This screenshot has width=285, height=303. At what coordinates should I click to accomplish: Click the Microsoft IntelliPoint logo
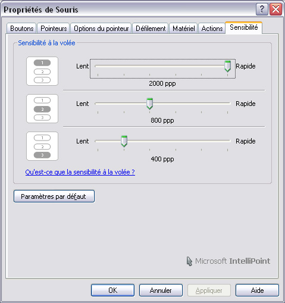pos(228,261)
